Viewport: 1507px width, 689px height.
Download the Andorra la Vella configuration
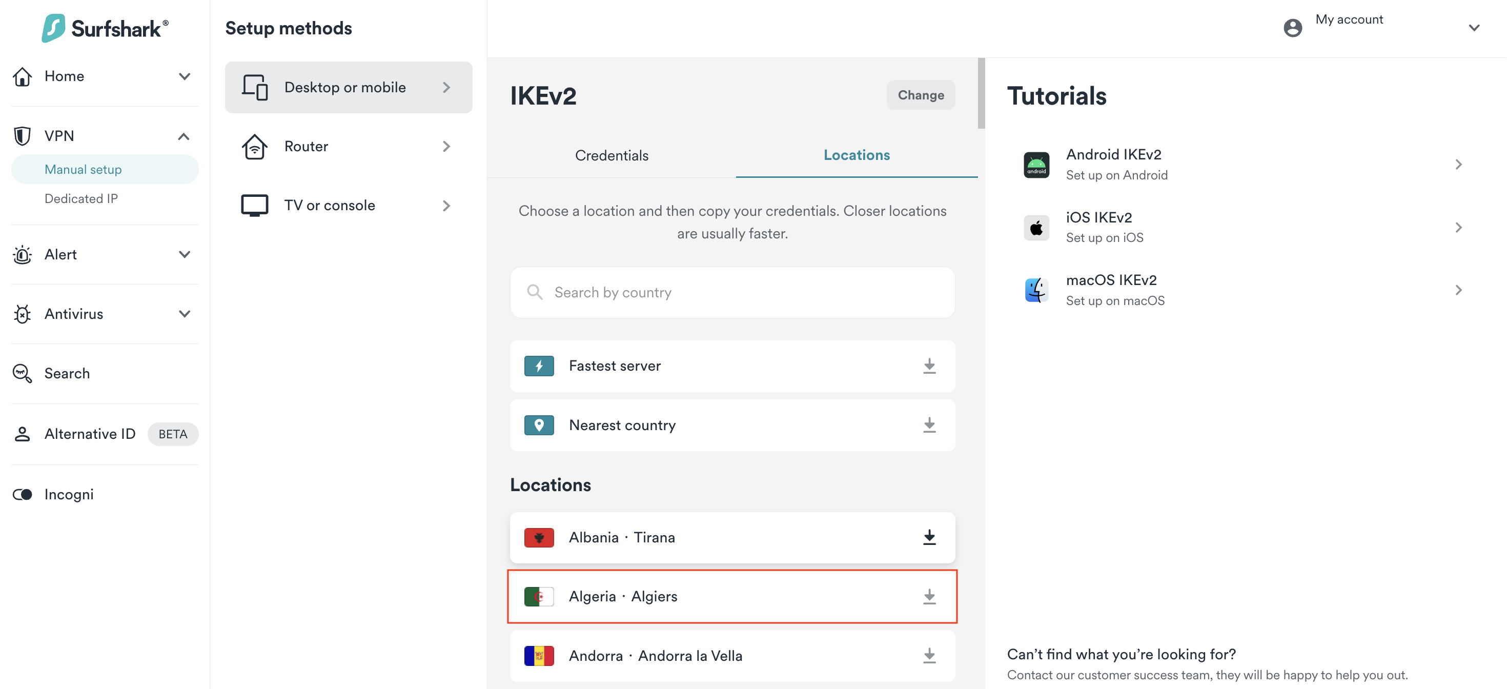click(x=929, y=656)
